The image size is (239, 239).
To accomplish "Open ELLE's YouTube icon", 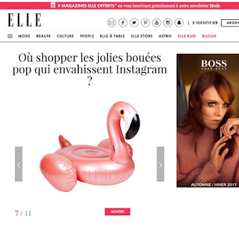I will [x=157, y=23].
